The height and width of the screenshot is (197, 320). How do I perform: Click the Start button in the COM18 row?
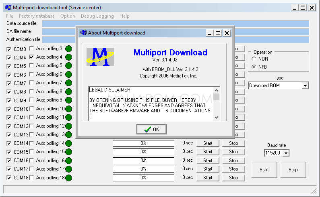208,178
